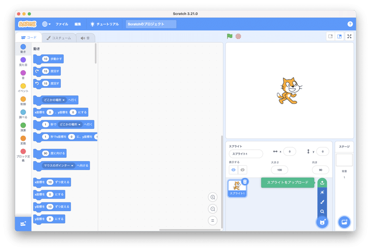
Task: Zoom out the code workspace
Action: [x=213, y=209]
